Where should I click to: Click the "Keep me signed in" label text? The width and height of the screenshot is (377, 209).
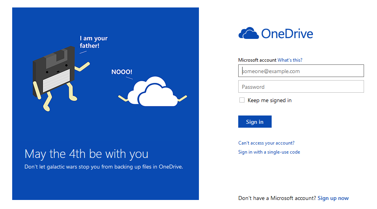coord(269,100)
